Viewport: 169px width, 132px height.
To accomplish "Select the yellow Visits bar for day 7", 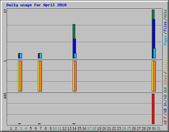I will click(x=39, y=76).
